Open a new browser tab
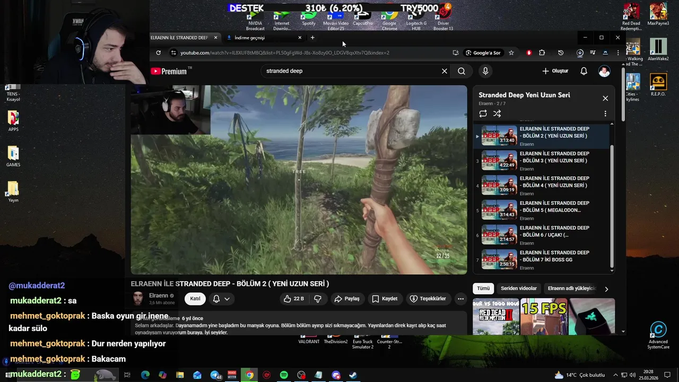The height and width of the screenshot is (382, 679). click(x=312, y=38)
